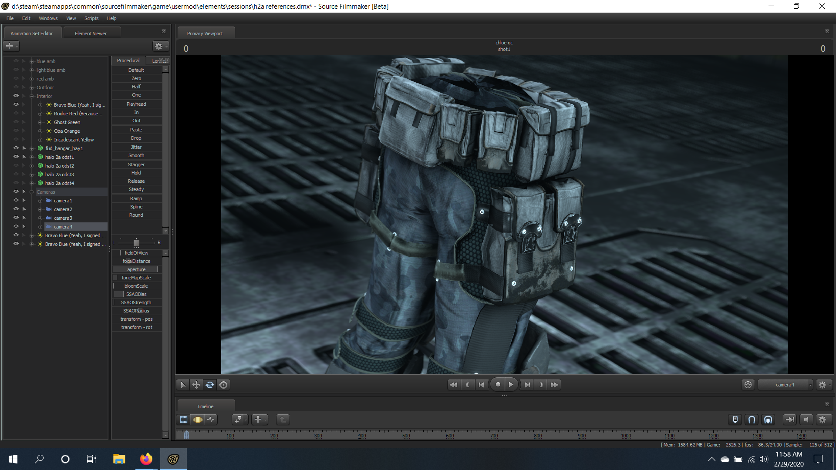The width and height of the screenshot is (836, 470).
Task: Apply the Smooth preset
Action: click(x=136, y=155)
